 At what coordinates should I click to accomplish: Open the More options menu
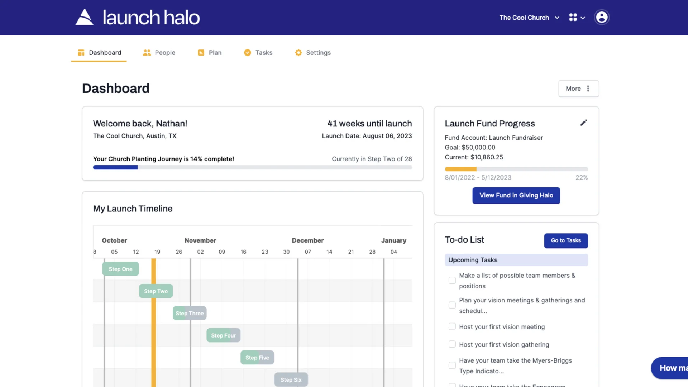click(578, 89)
